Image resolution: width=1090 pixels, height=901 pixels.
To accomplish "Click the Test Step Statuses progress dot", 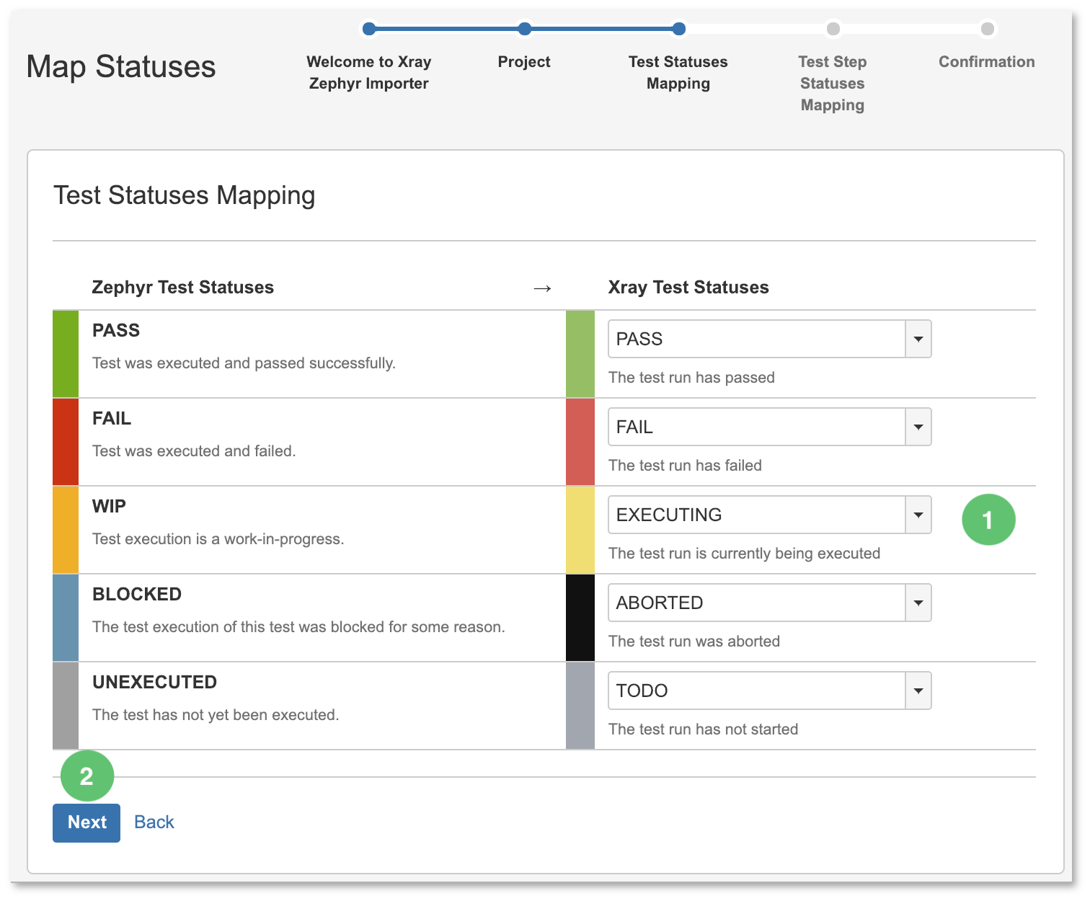I will click(833, 29).
